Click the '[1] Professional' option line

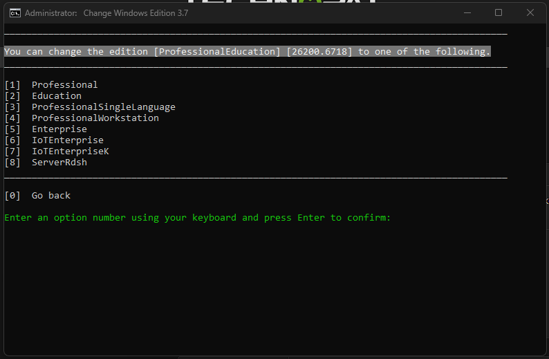tap(51, 85)
